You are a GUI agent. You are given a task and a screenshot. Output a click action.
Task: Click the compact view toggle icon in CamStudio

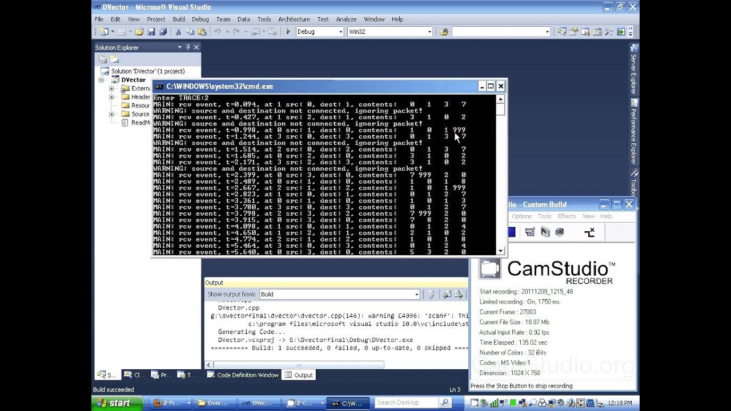click(x=589, y=232)
